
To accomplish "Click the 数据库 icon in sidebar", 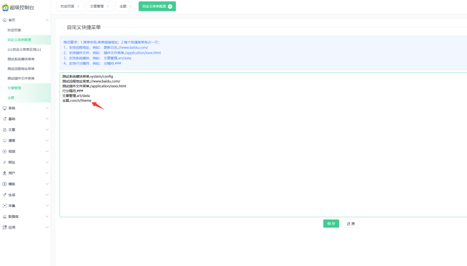I will point(5,216).
